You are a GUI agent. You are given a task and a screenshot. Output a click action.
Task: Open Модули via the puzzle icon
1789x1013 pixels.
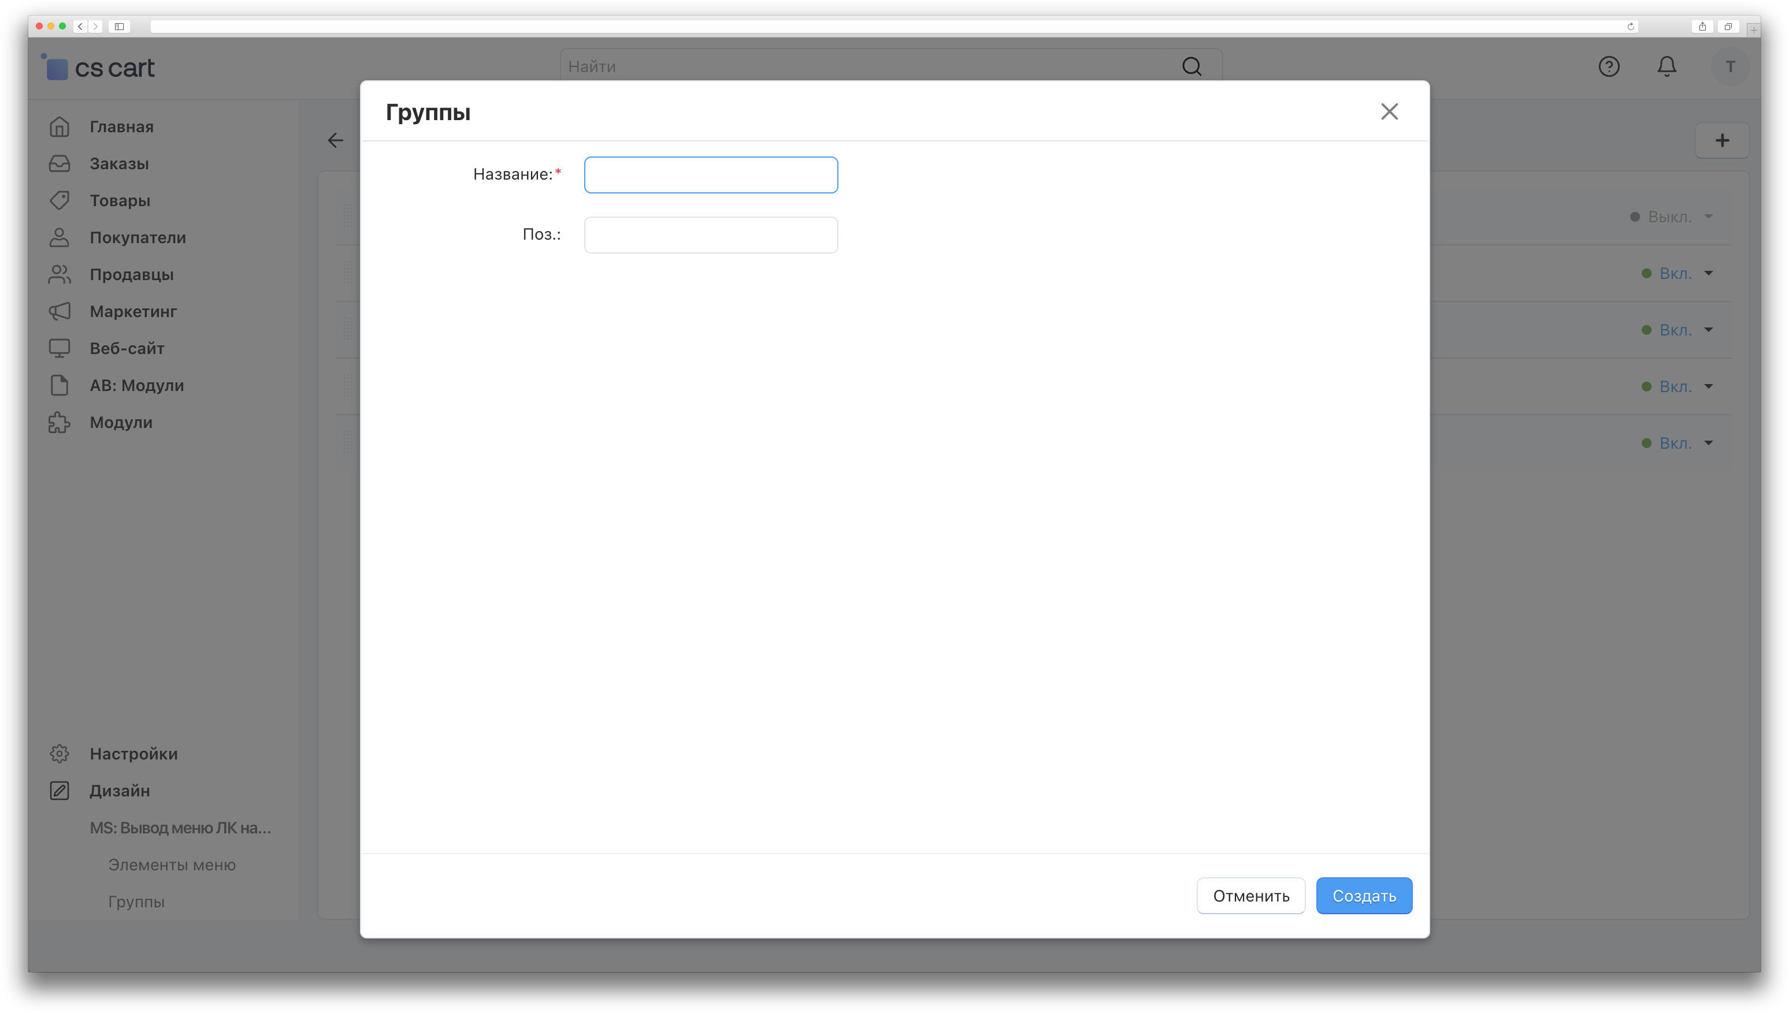click(59, 422)
